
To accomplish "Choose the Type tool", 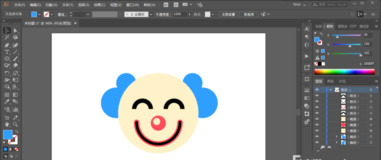I will (7, 52).
